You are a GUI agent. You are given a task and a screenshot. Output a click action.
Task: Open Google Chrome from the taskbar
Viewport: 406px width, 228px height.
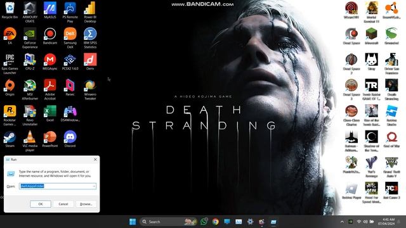[216, 222]
